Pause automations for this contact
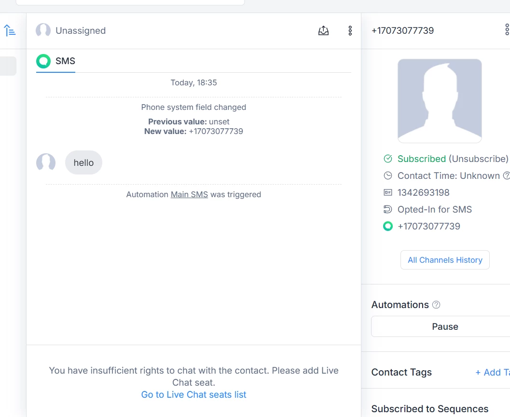The height and width of the screenshot is (417, 510). [x=444, y=326]
